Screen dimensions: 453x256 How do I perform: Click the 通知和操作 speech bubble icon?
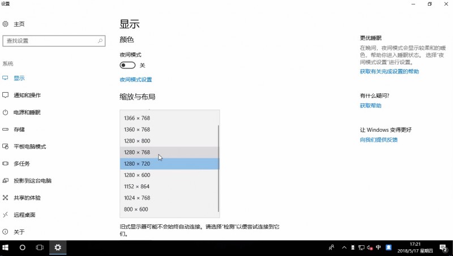[x=5, y=95]
